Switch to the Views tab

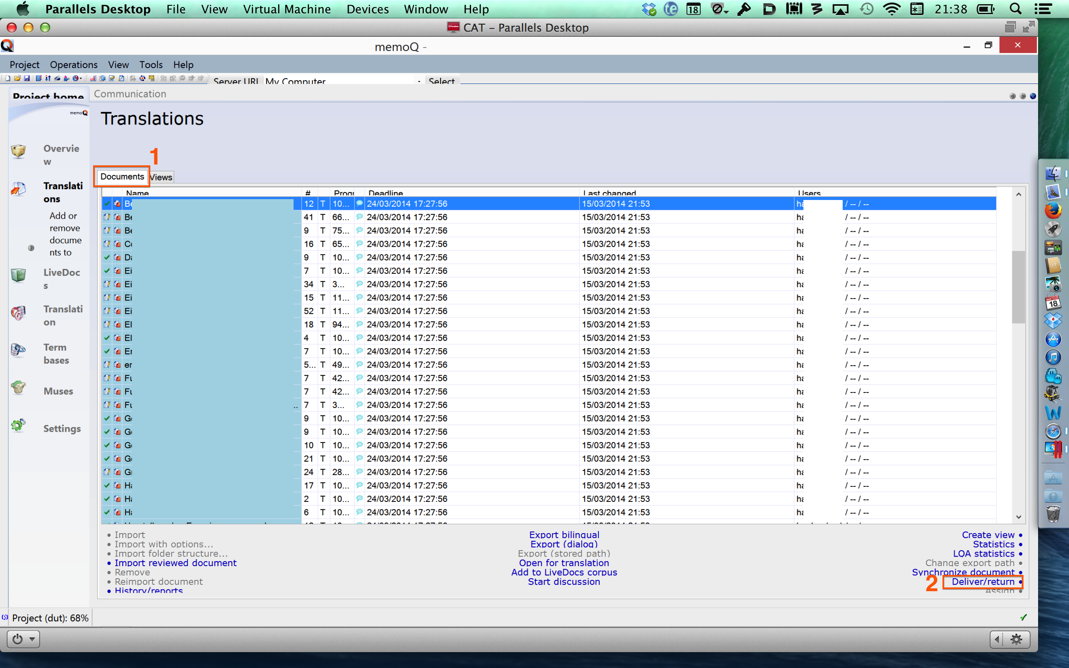point(161,177)
